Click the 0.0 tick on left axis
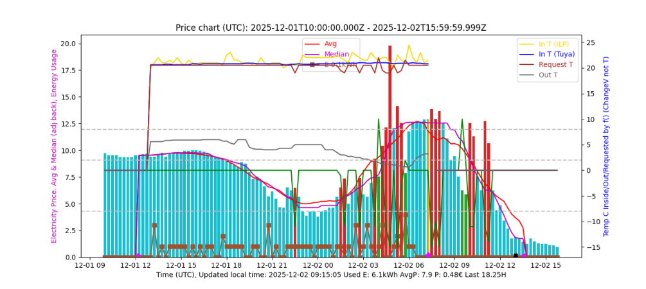The width and height of the screenshot is (646, 289). 72,258
